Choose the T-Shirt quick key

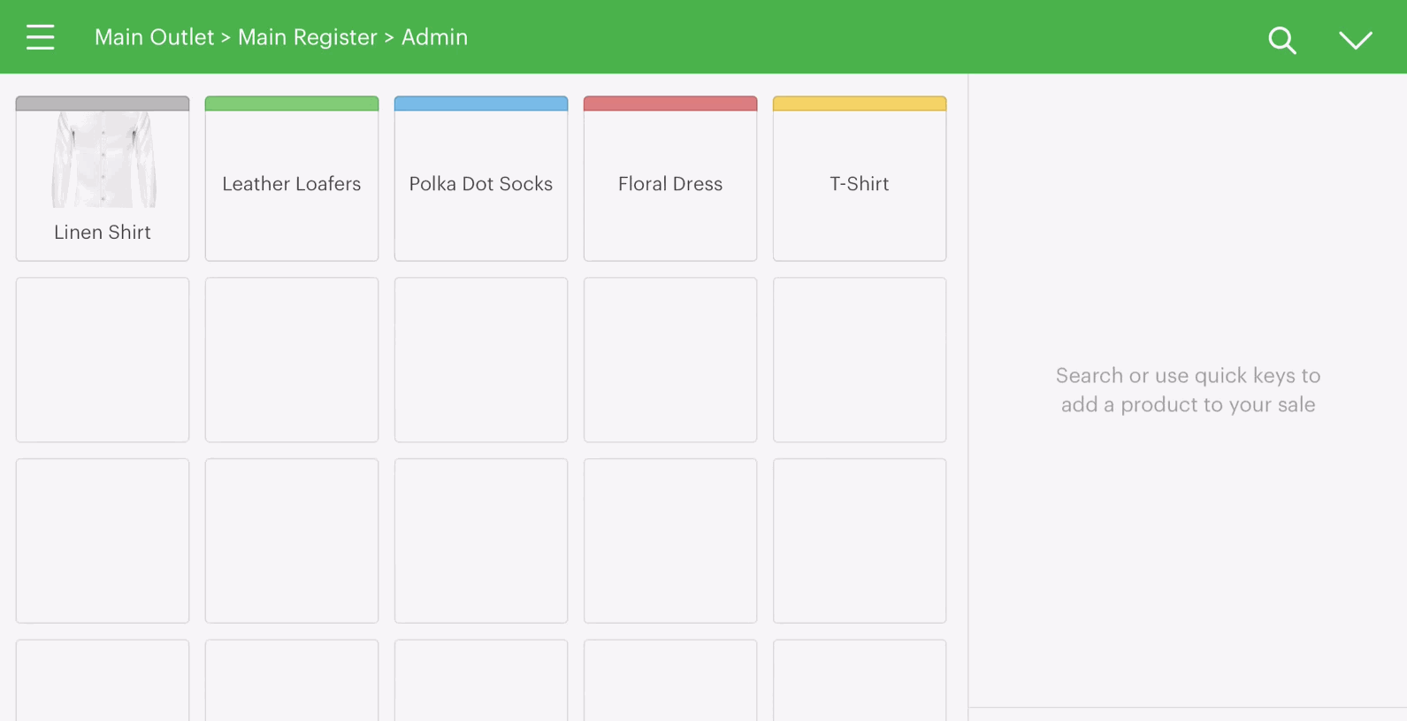click(x=860, y=179)
